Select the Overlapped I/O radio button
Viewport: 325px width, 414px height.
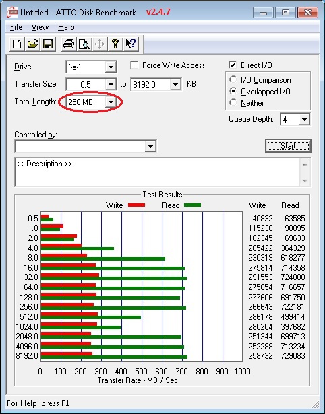click(233, 91)
